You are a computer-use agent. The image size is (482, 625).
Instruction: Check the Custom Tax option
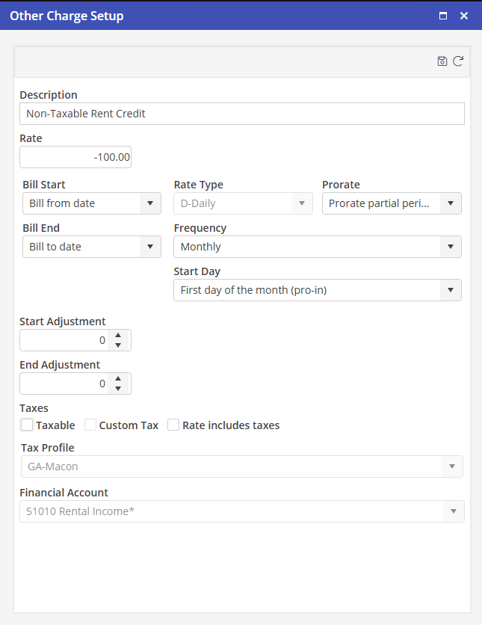[x=90, y=425]
